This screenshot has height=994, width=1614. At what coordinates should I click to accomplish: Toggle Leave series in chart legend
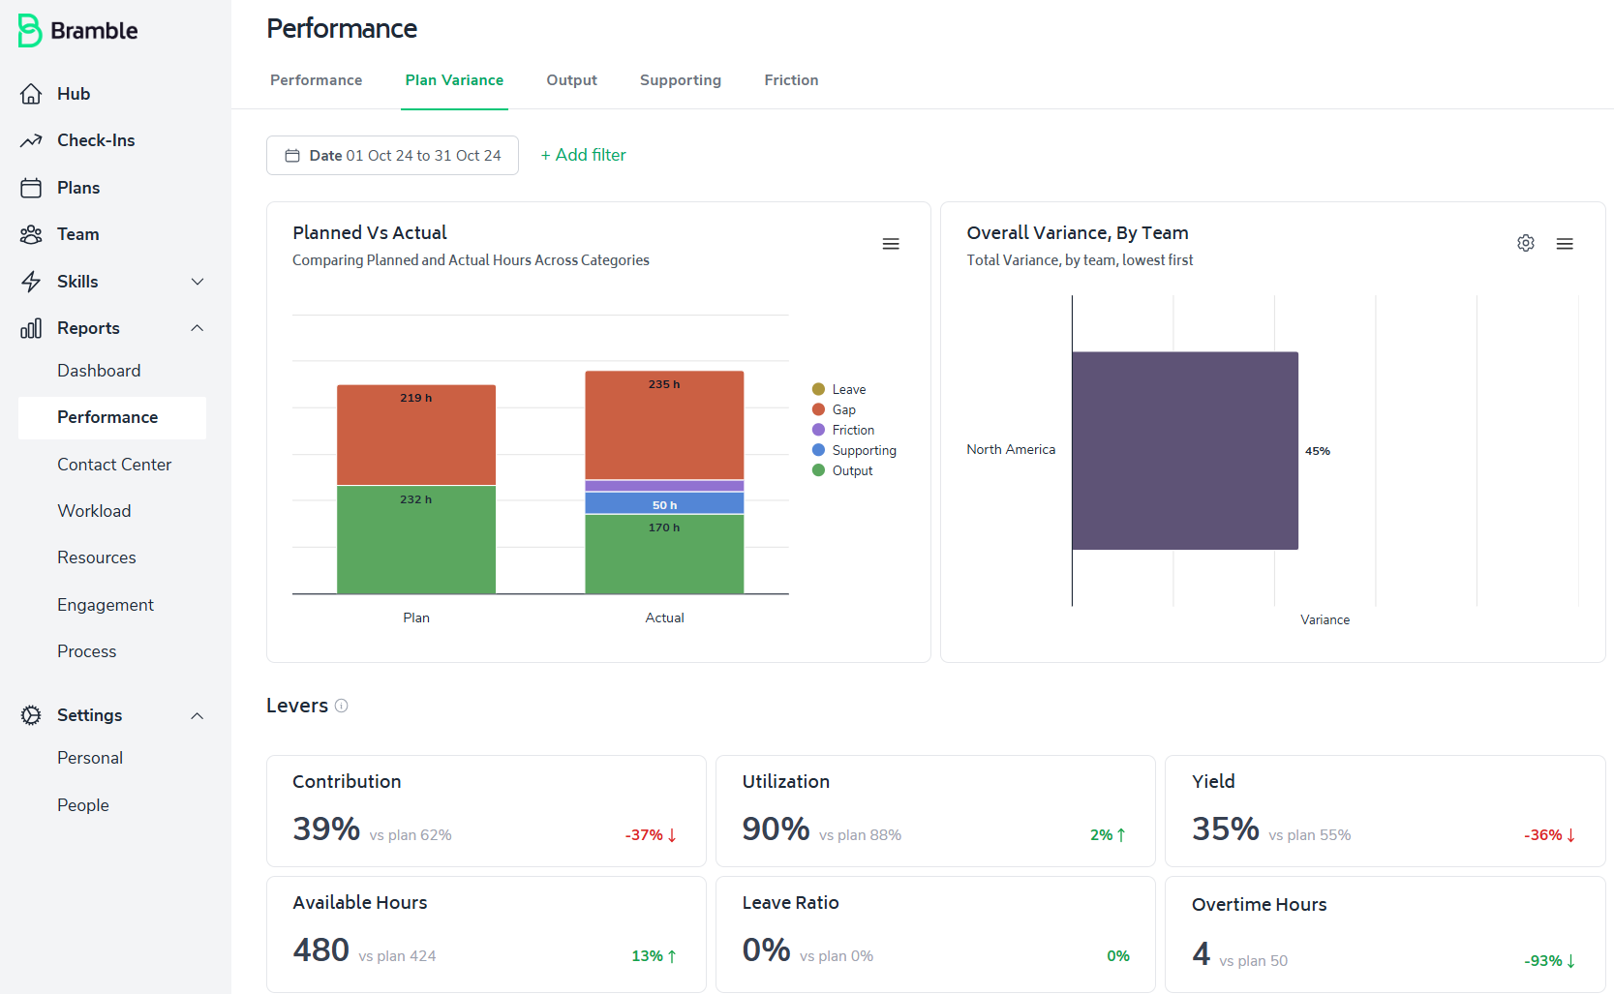839,389
